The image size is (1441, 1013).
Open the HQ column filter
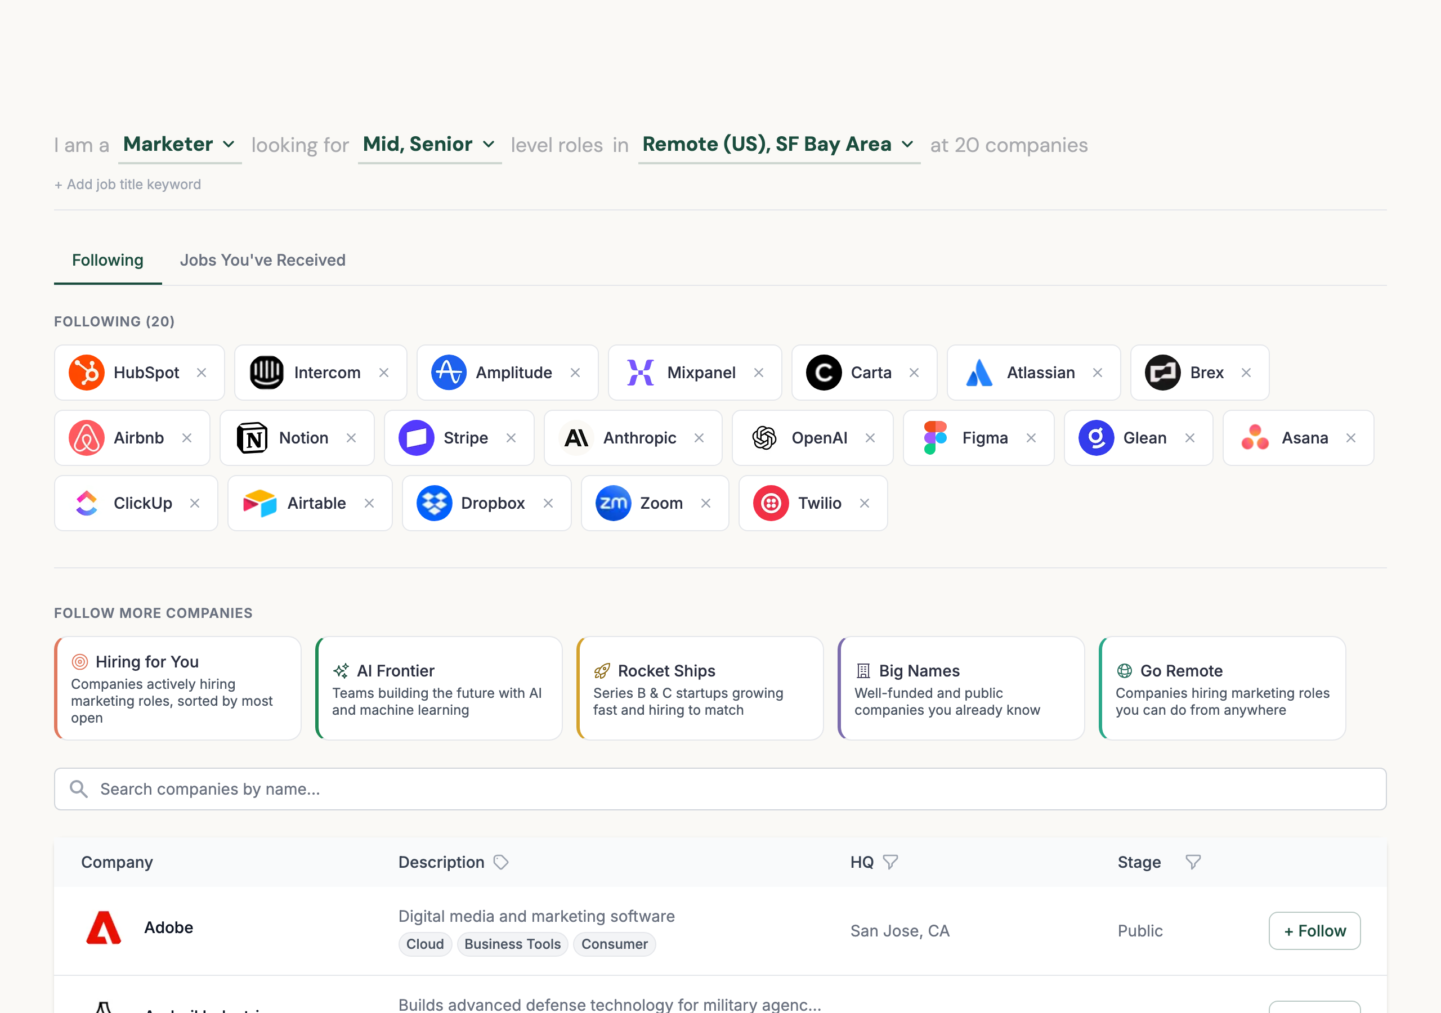892,862
